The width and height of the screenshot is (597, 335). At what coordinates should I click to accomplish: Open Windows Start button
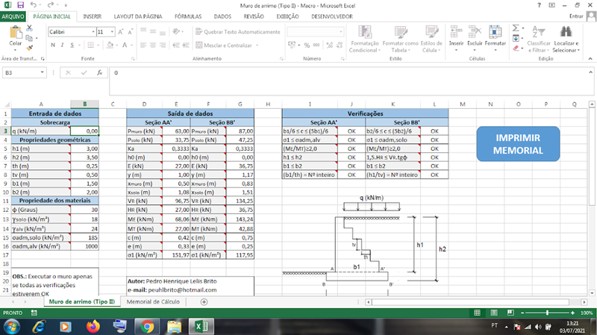pyautogui.click(x=11, y=327)
